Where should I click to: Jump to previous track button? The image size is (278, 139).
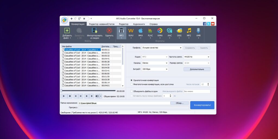pos(76,96)
